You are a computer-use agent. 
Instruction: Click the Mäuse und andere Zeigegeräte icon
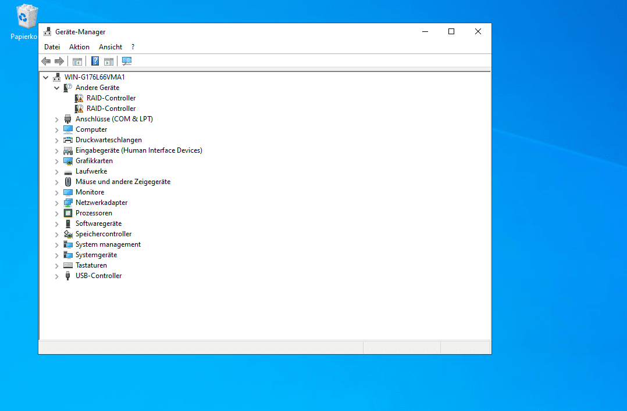click(68, 182)
